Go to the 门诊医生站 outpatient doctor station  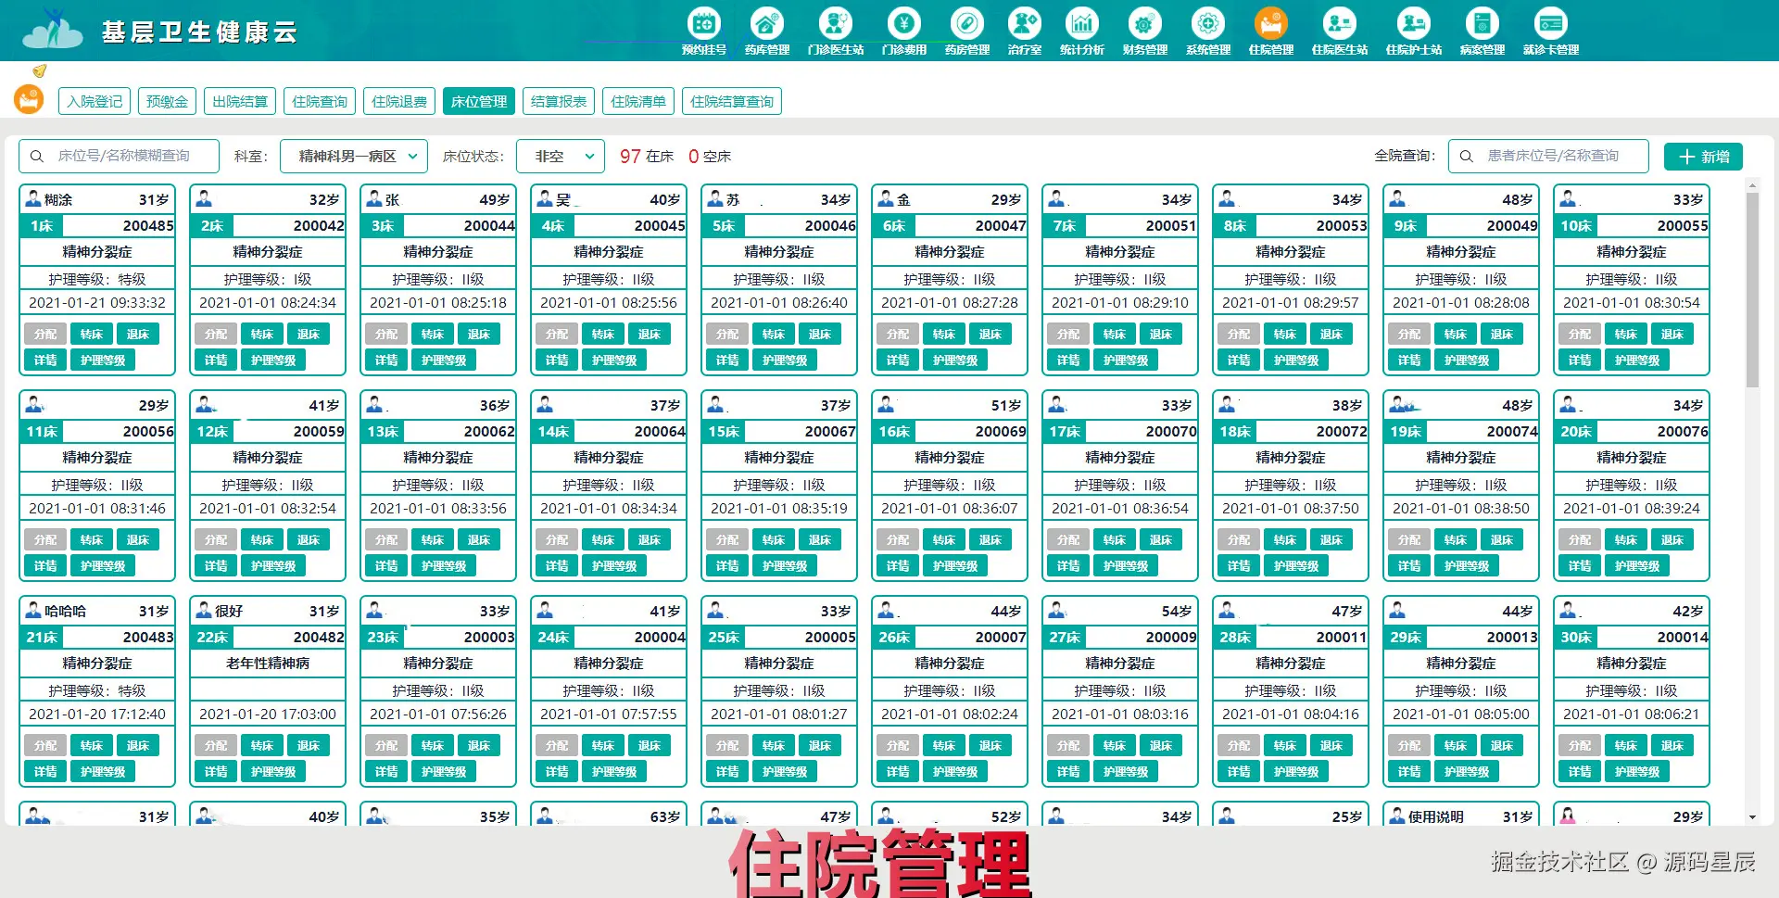coord(836,31)
